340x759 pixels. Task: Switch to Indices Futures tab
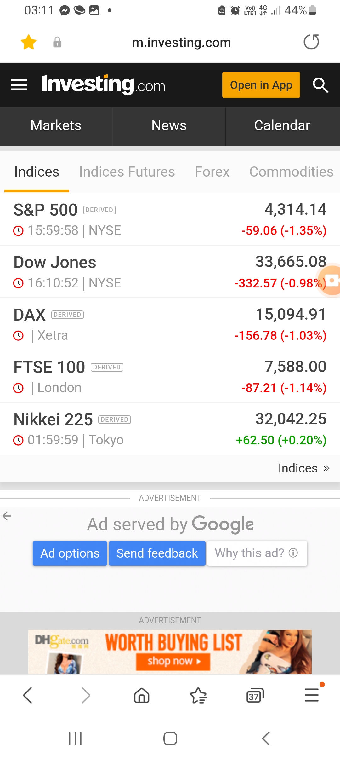tap(127, 172)
